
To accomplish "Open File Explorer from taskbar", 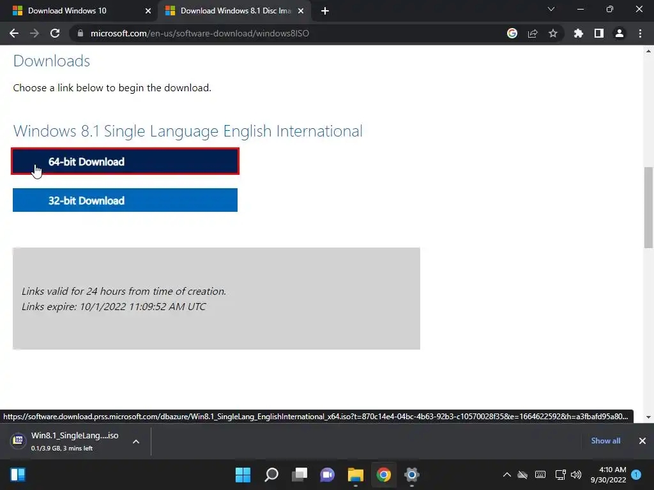I will (356, 475).
